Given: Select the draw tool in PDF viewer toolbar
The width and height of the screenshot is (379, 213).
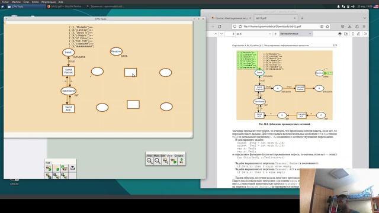Looking at the screenshot, I should coord(359,34).
